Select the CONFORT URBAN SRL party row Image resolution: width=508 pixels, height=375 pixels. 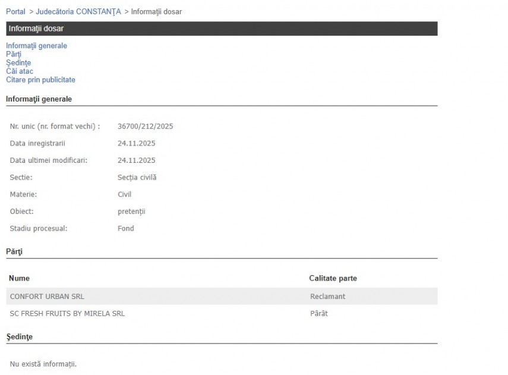pos(51,297)
